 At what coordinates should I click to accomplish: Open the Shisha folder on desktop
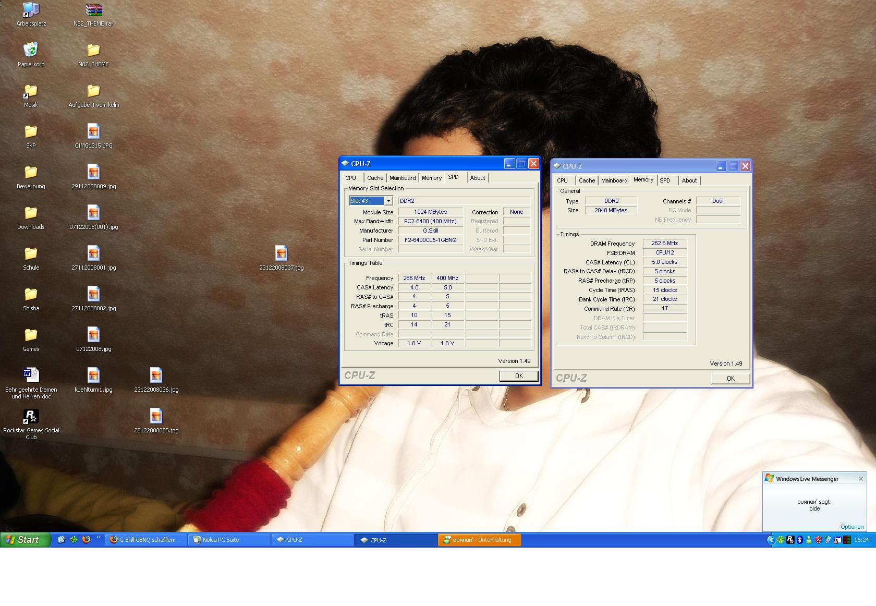[31, 294]
